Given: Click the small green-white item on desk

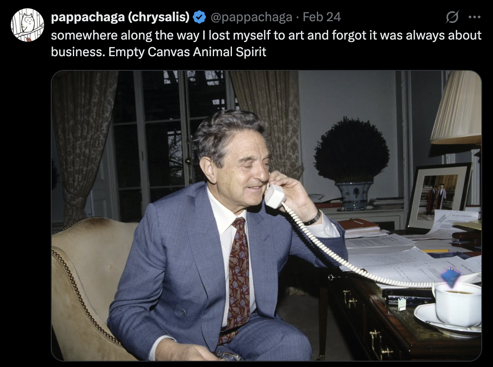Looking at the screenshot, I should pyautogui.click(x=401, y=304).
